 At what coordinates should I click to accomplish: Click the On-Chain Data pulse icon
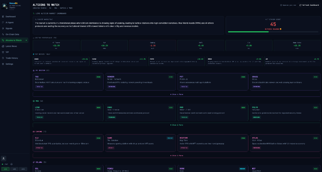(3, 34)
